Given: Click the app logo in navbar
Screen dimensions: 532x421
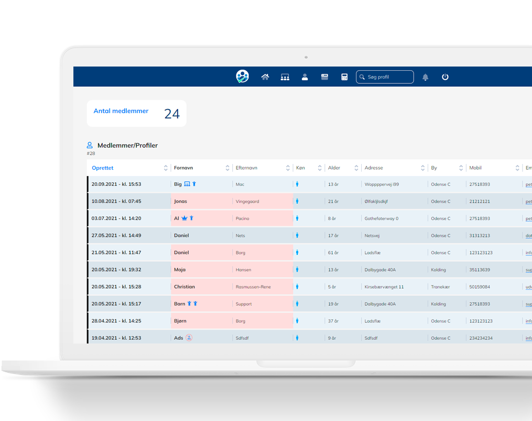Looking at the screenshot, I should click(x=242, y=76).
